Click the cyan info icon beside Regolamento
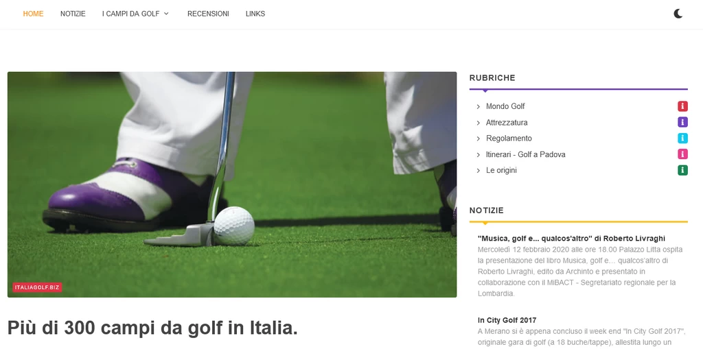Viewport: 703px width, 349px height. click(682, 138)
